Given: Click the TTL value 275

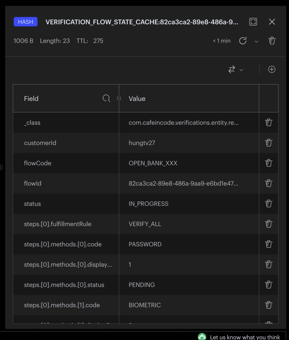Looking at the screenshot, I should click(x=98, y=41).
